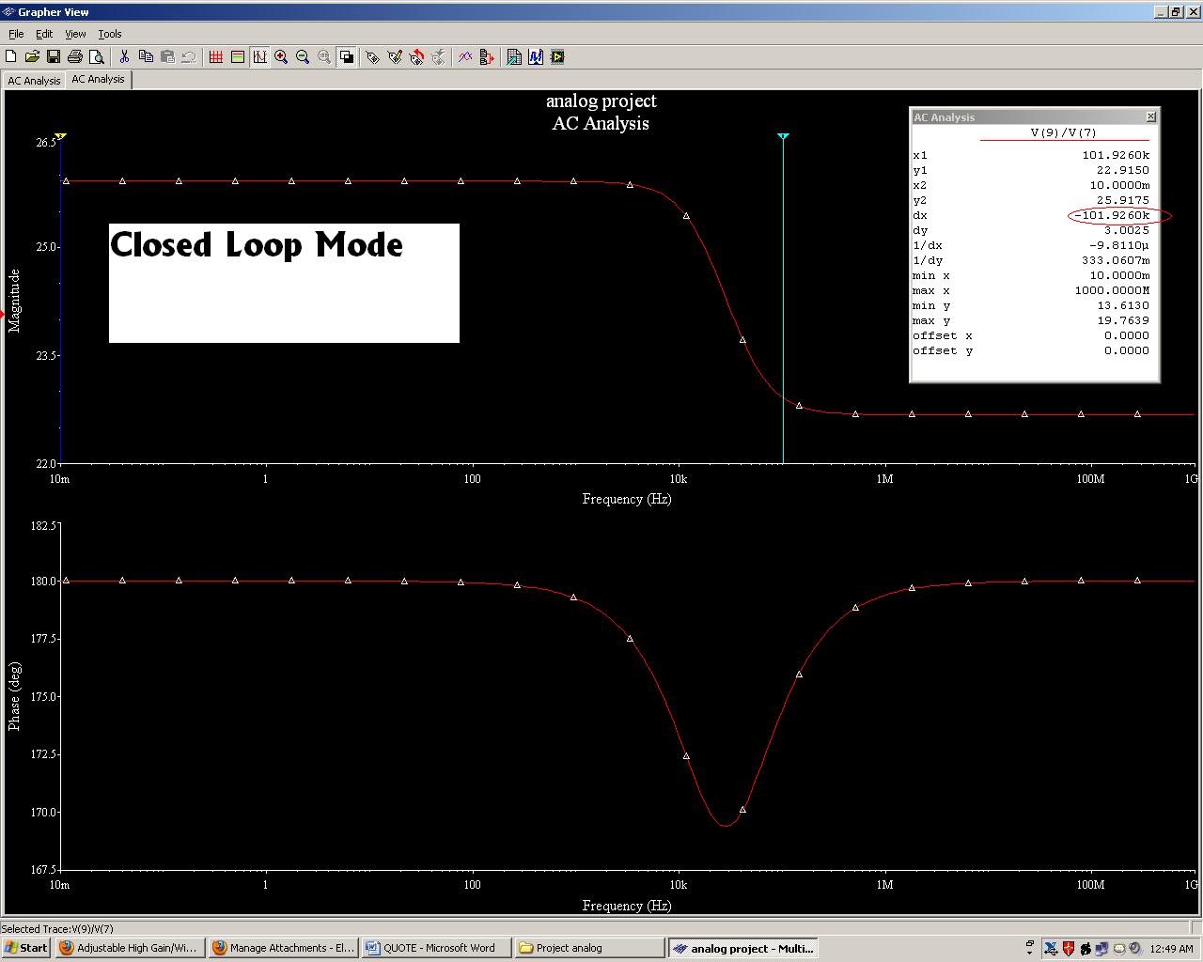Switch to the Manage Attachments Firefox window

point(283,948)
